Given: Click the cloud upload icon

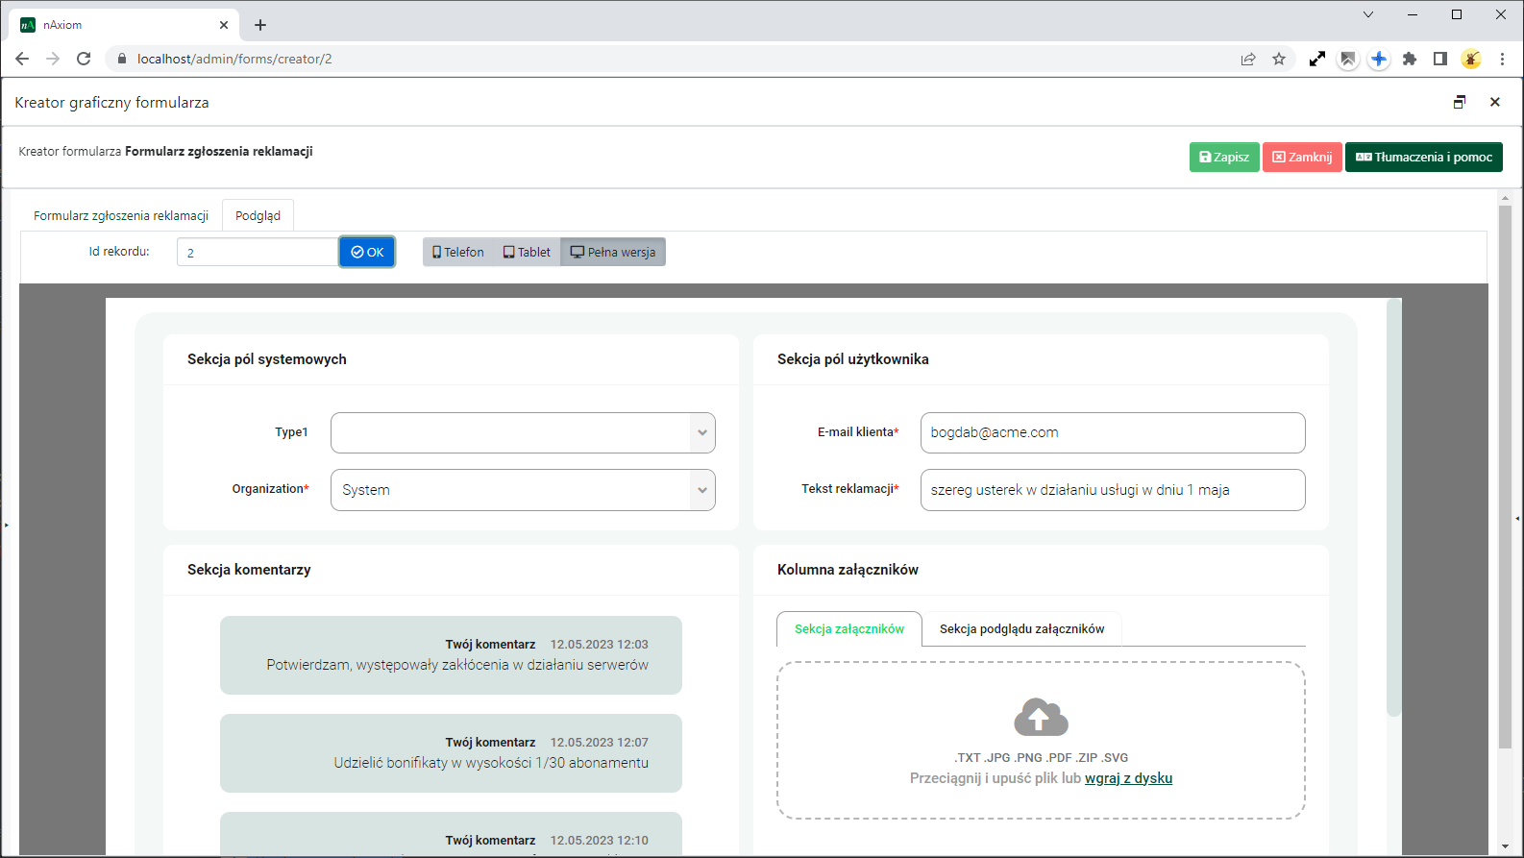Looking at the screenshot, I should (x=1041, y=718).
